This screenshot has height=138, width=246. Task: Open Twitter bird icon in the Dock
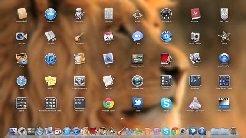tap(193, 131)
